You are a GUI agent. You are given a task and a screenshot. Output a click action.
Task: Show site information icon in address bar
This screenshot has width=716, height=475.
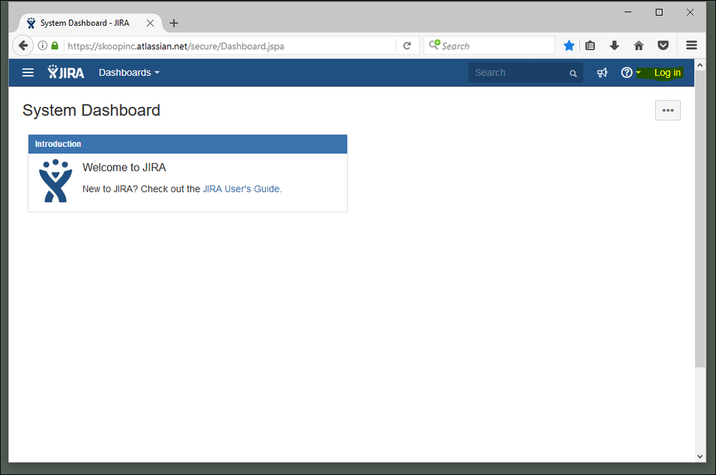[x=42, y=46]
